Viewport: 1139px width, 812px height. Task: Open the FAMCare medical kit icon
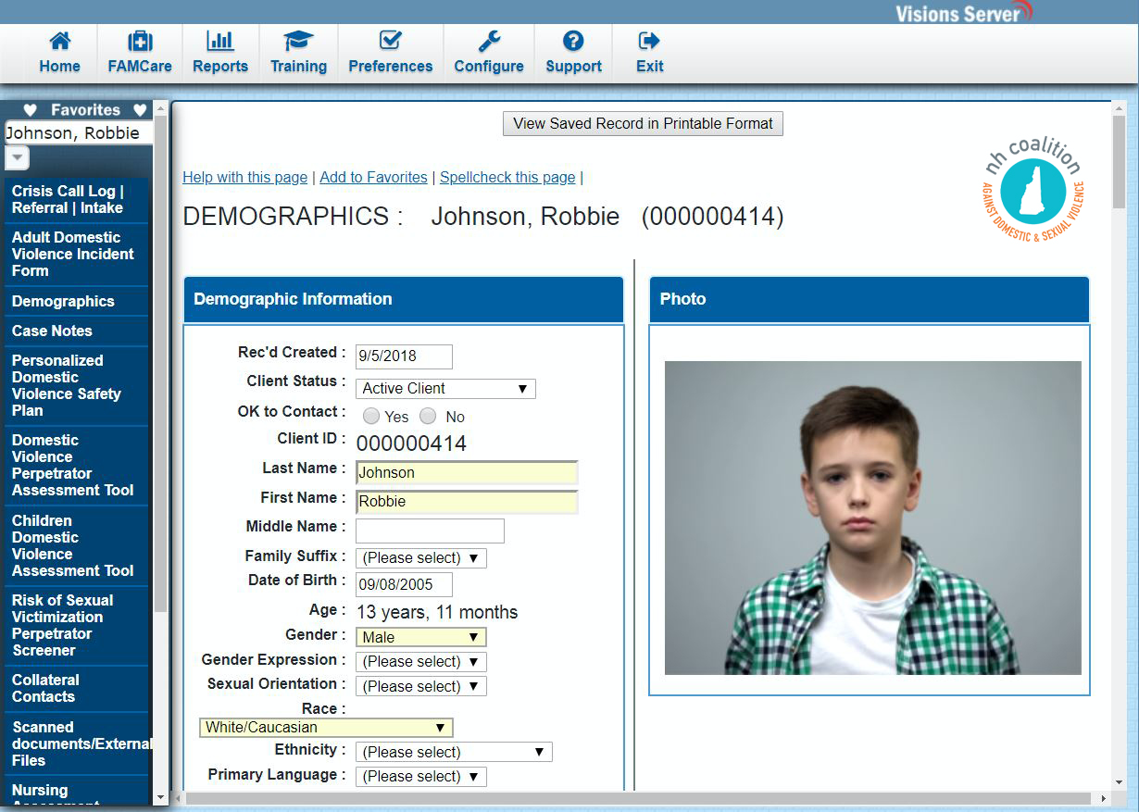140,42
